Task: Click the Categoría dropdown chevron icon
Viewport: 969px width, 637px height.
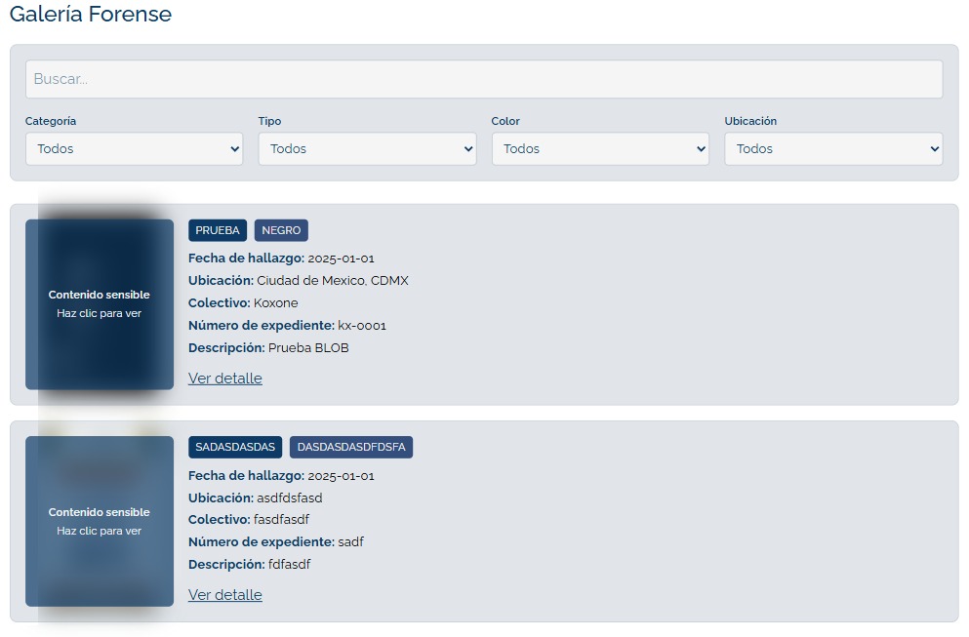Action: coord(234,148)
